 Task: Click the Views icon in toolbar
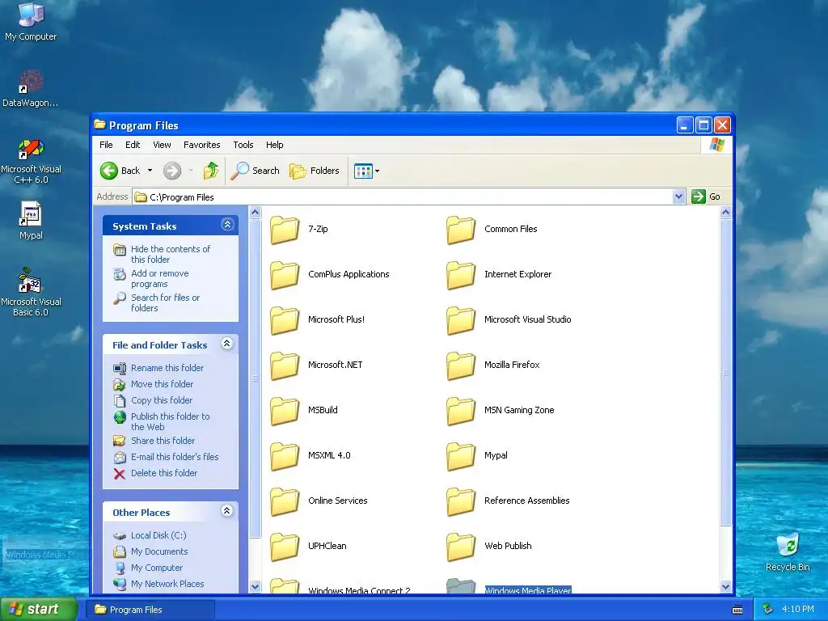pos(363,171)
